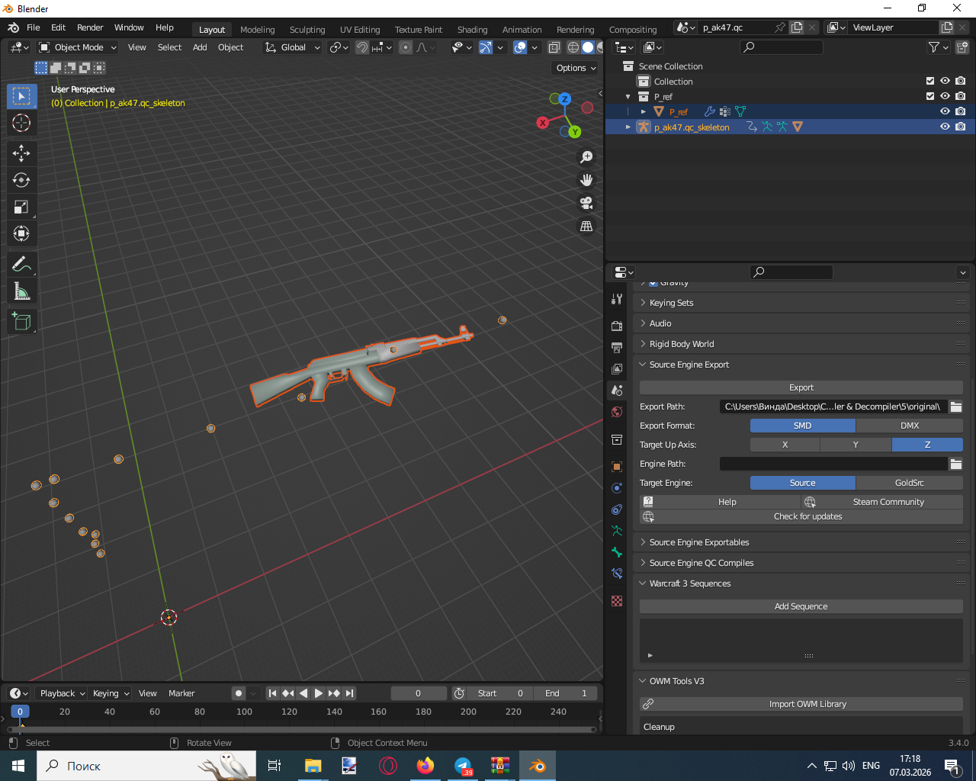Click the Export Path input field
This screenshot has height=781, width=976.
tap(832, 407)
